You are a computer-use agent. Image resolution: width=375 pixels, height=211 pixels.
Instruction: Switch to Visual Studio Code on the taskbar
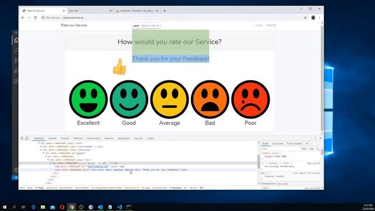(x=120, y=207)
